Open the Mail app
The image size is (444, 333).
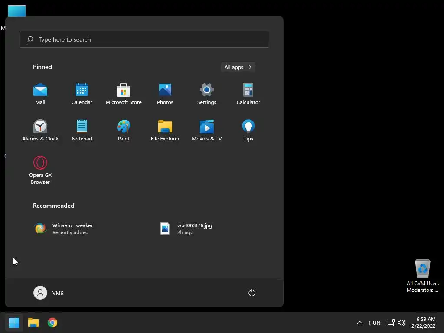tap(40, 94)
